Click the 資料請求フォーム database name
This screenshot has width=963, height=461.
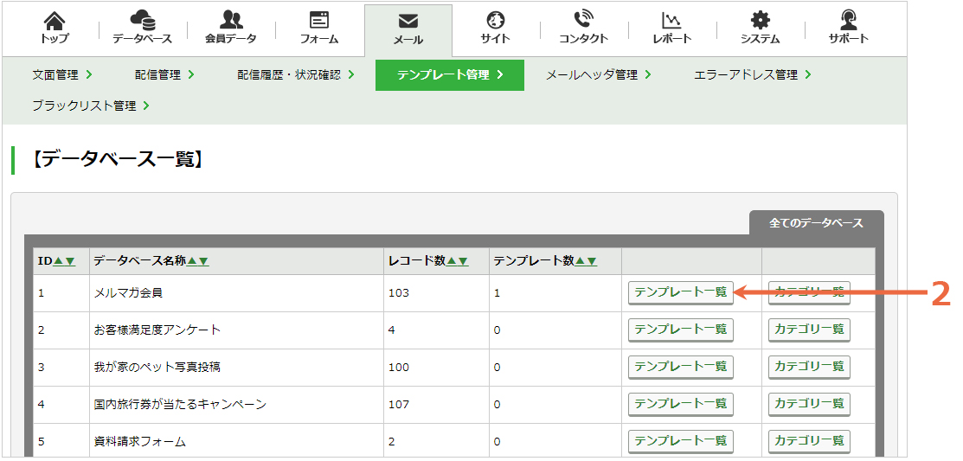(x=140, y=441)
